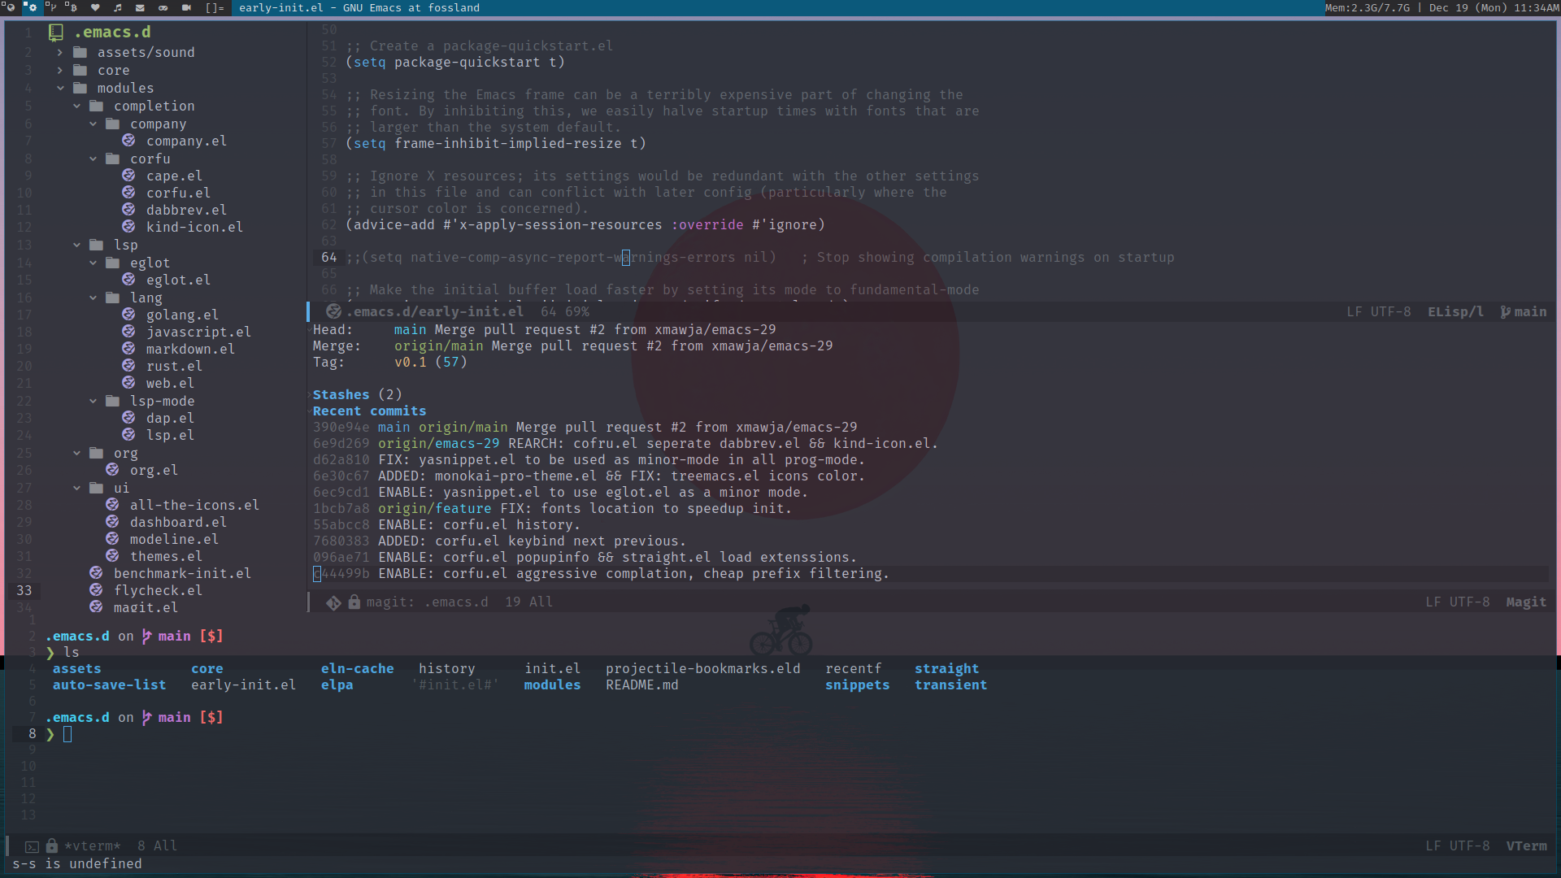The width and height of the screenshot is (1561, 878).
Task: Click the Magit icon in magit modeline
Action: [333, 602]
